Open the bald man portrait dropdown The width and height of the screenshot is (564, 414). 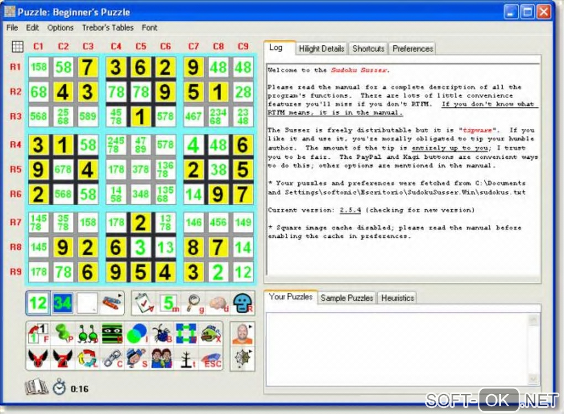[242, 334]
